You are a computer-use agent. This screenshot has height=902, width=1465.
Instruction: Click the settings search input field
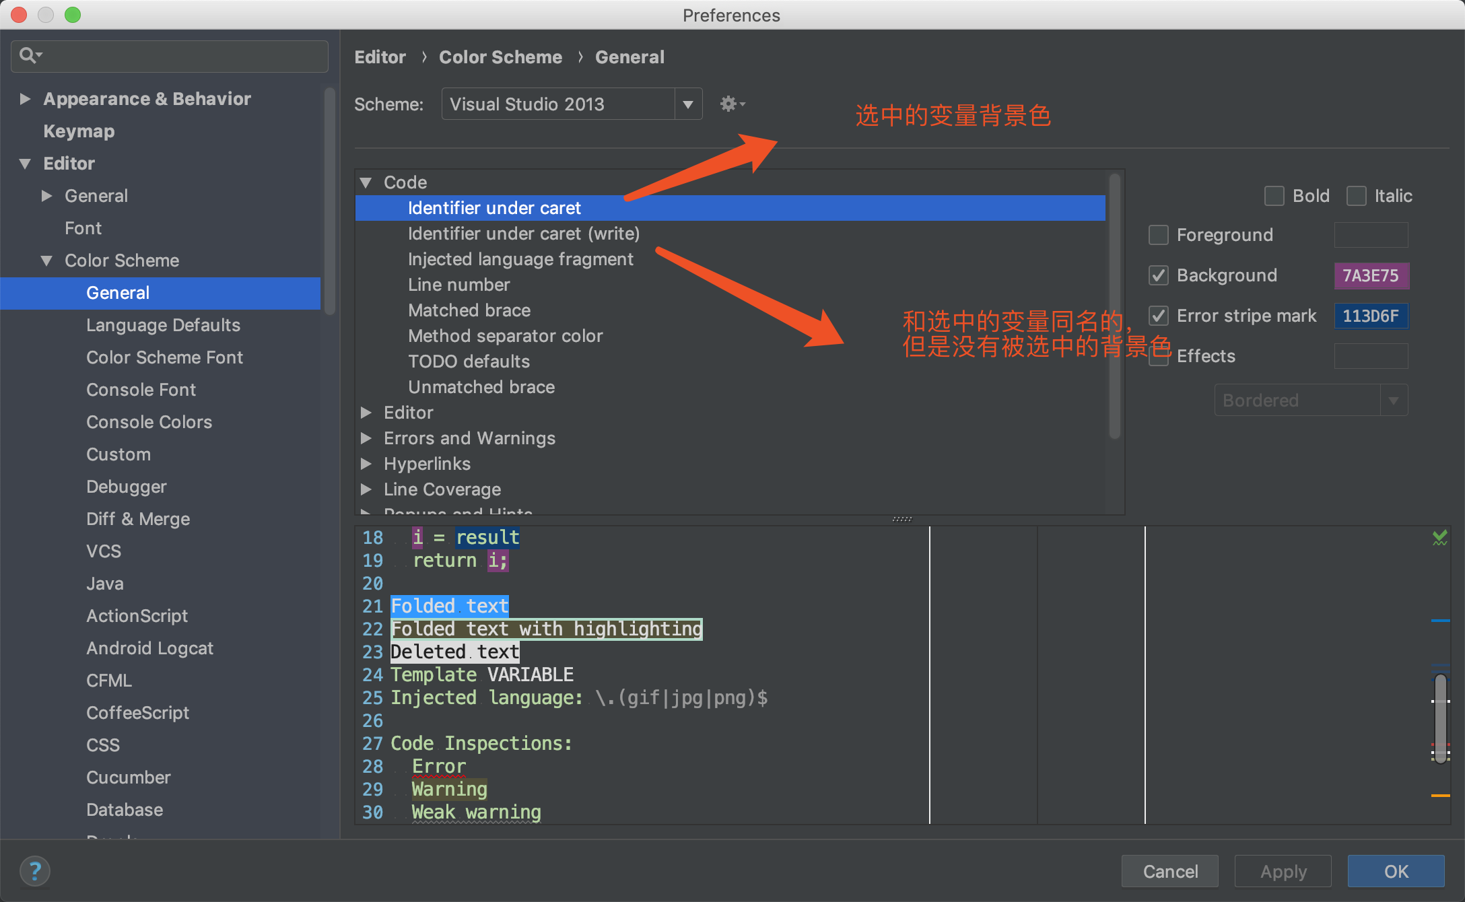(182, 56)
